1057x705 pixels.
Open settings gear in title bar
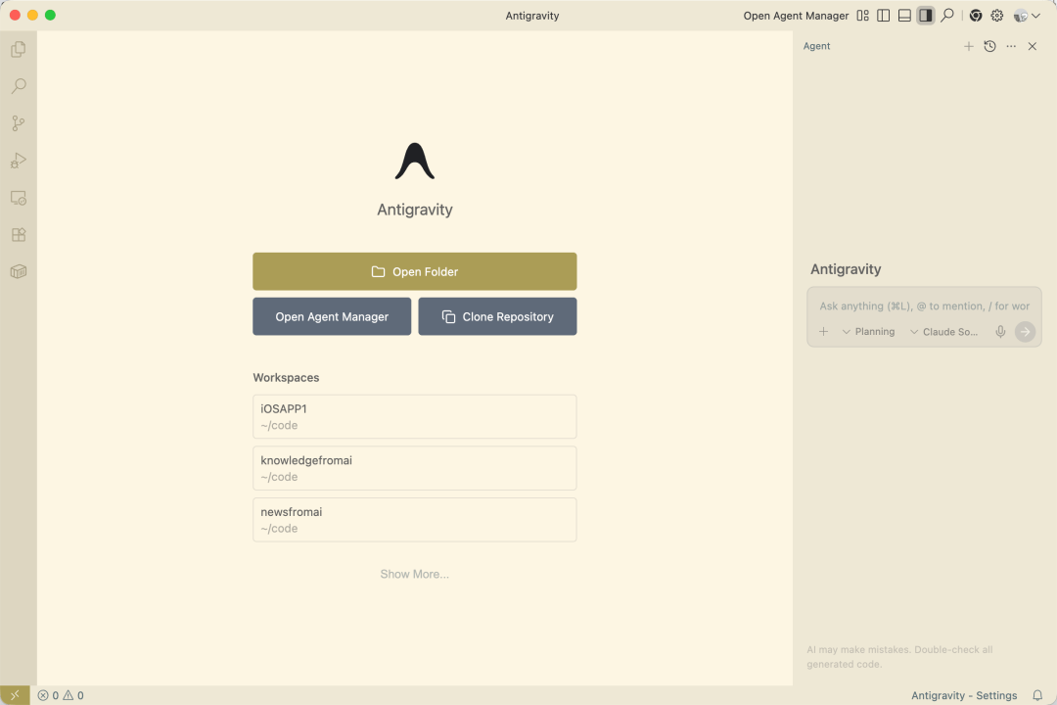tap(997, 16)
